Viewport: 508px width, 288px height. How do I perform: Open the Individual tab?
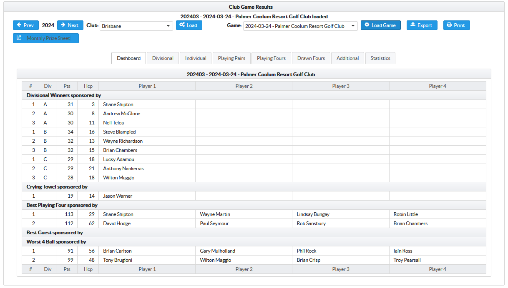196,58
